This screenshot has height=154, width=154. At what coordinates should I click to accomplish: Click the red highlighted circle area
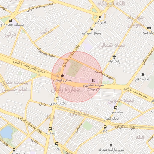(x=77, y=77)
